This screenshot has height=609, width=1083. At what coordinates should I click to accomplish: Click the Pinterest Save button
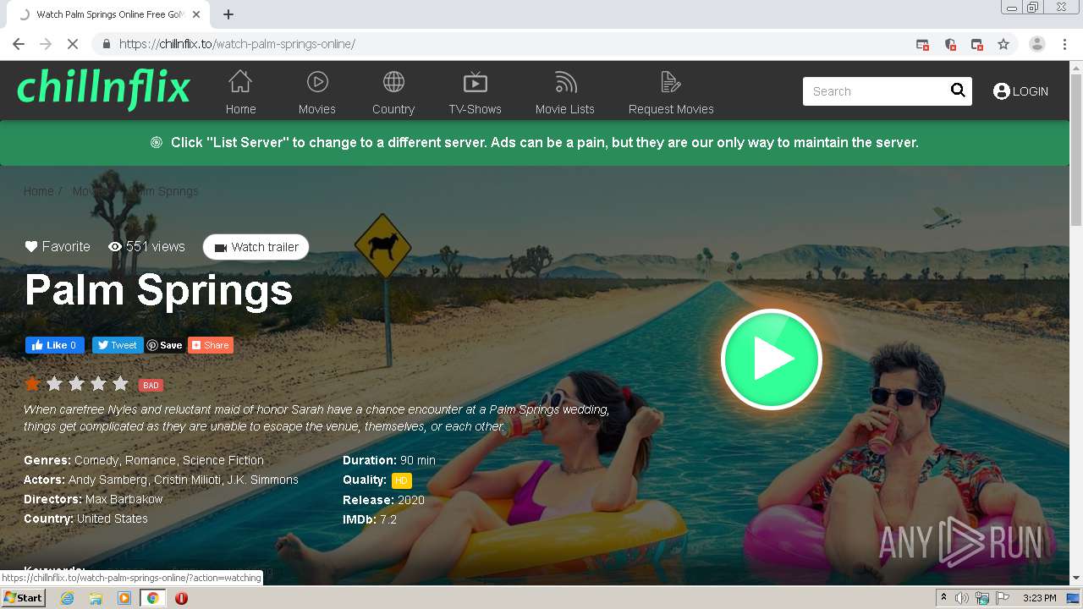pyautogui.click(x=165, y=345)
